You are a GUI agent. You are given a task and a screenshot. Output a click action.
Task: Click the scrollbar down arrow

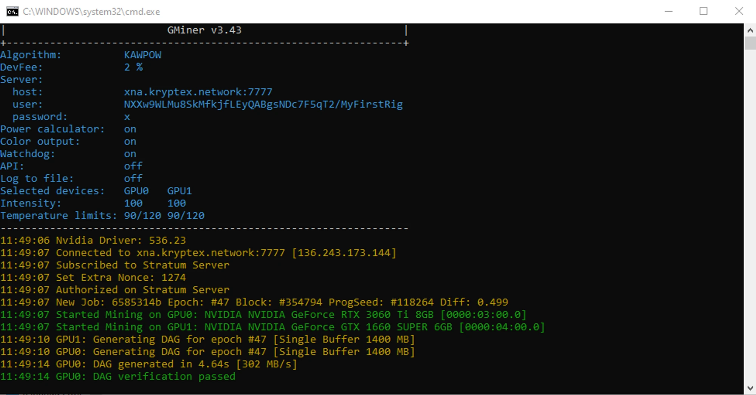[x=750, y=388]
